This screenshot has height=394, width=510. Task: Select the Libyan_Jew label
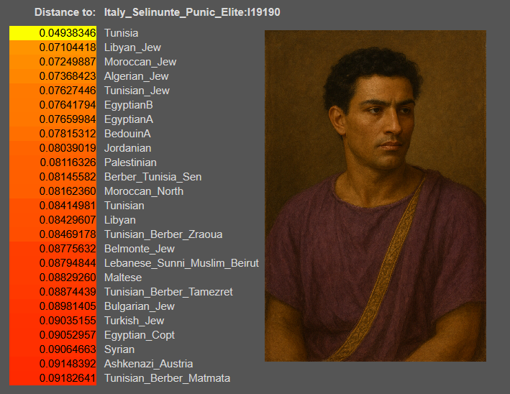(132, 47)
